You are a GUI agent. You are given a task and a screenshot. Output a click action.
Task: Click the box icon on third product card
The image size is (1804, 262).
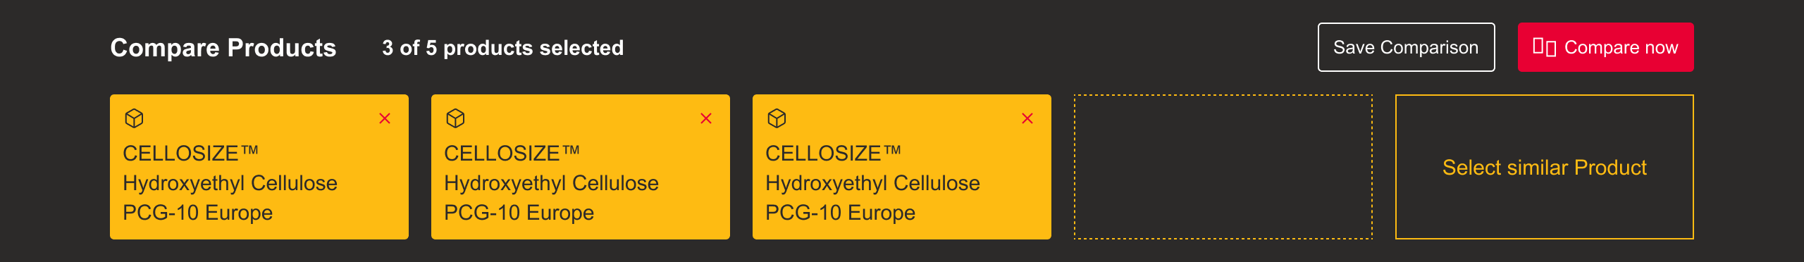[777, 118]
